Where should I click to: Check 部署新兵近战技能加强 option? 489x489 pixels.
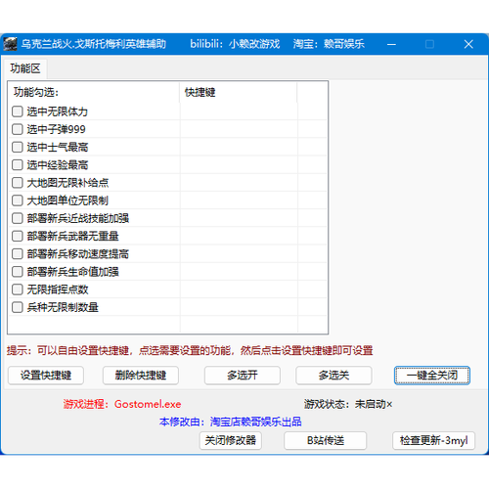[x=18, y=218]
